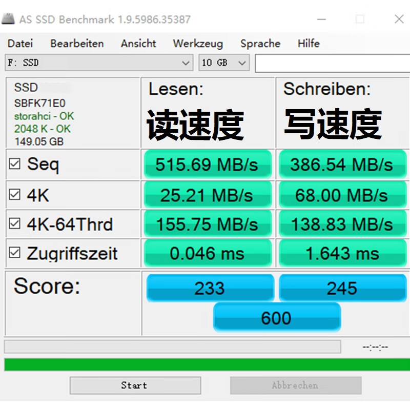Open the Hilfe menu
This screenshot has height=410, width=410.
pos(309,44)
